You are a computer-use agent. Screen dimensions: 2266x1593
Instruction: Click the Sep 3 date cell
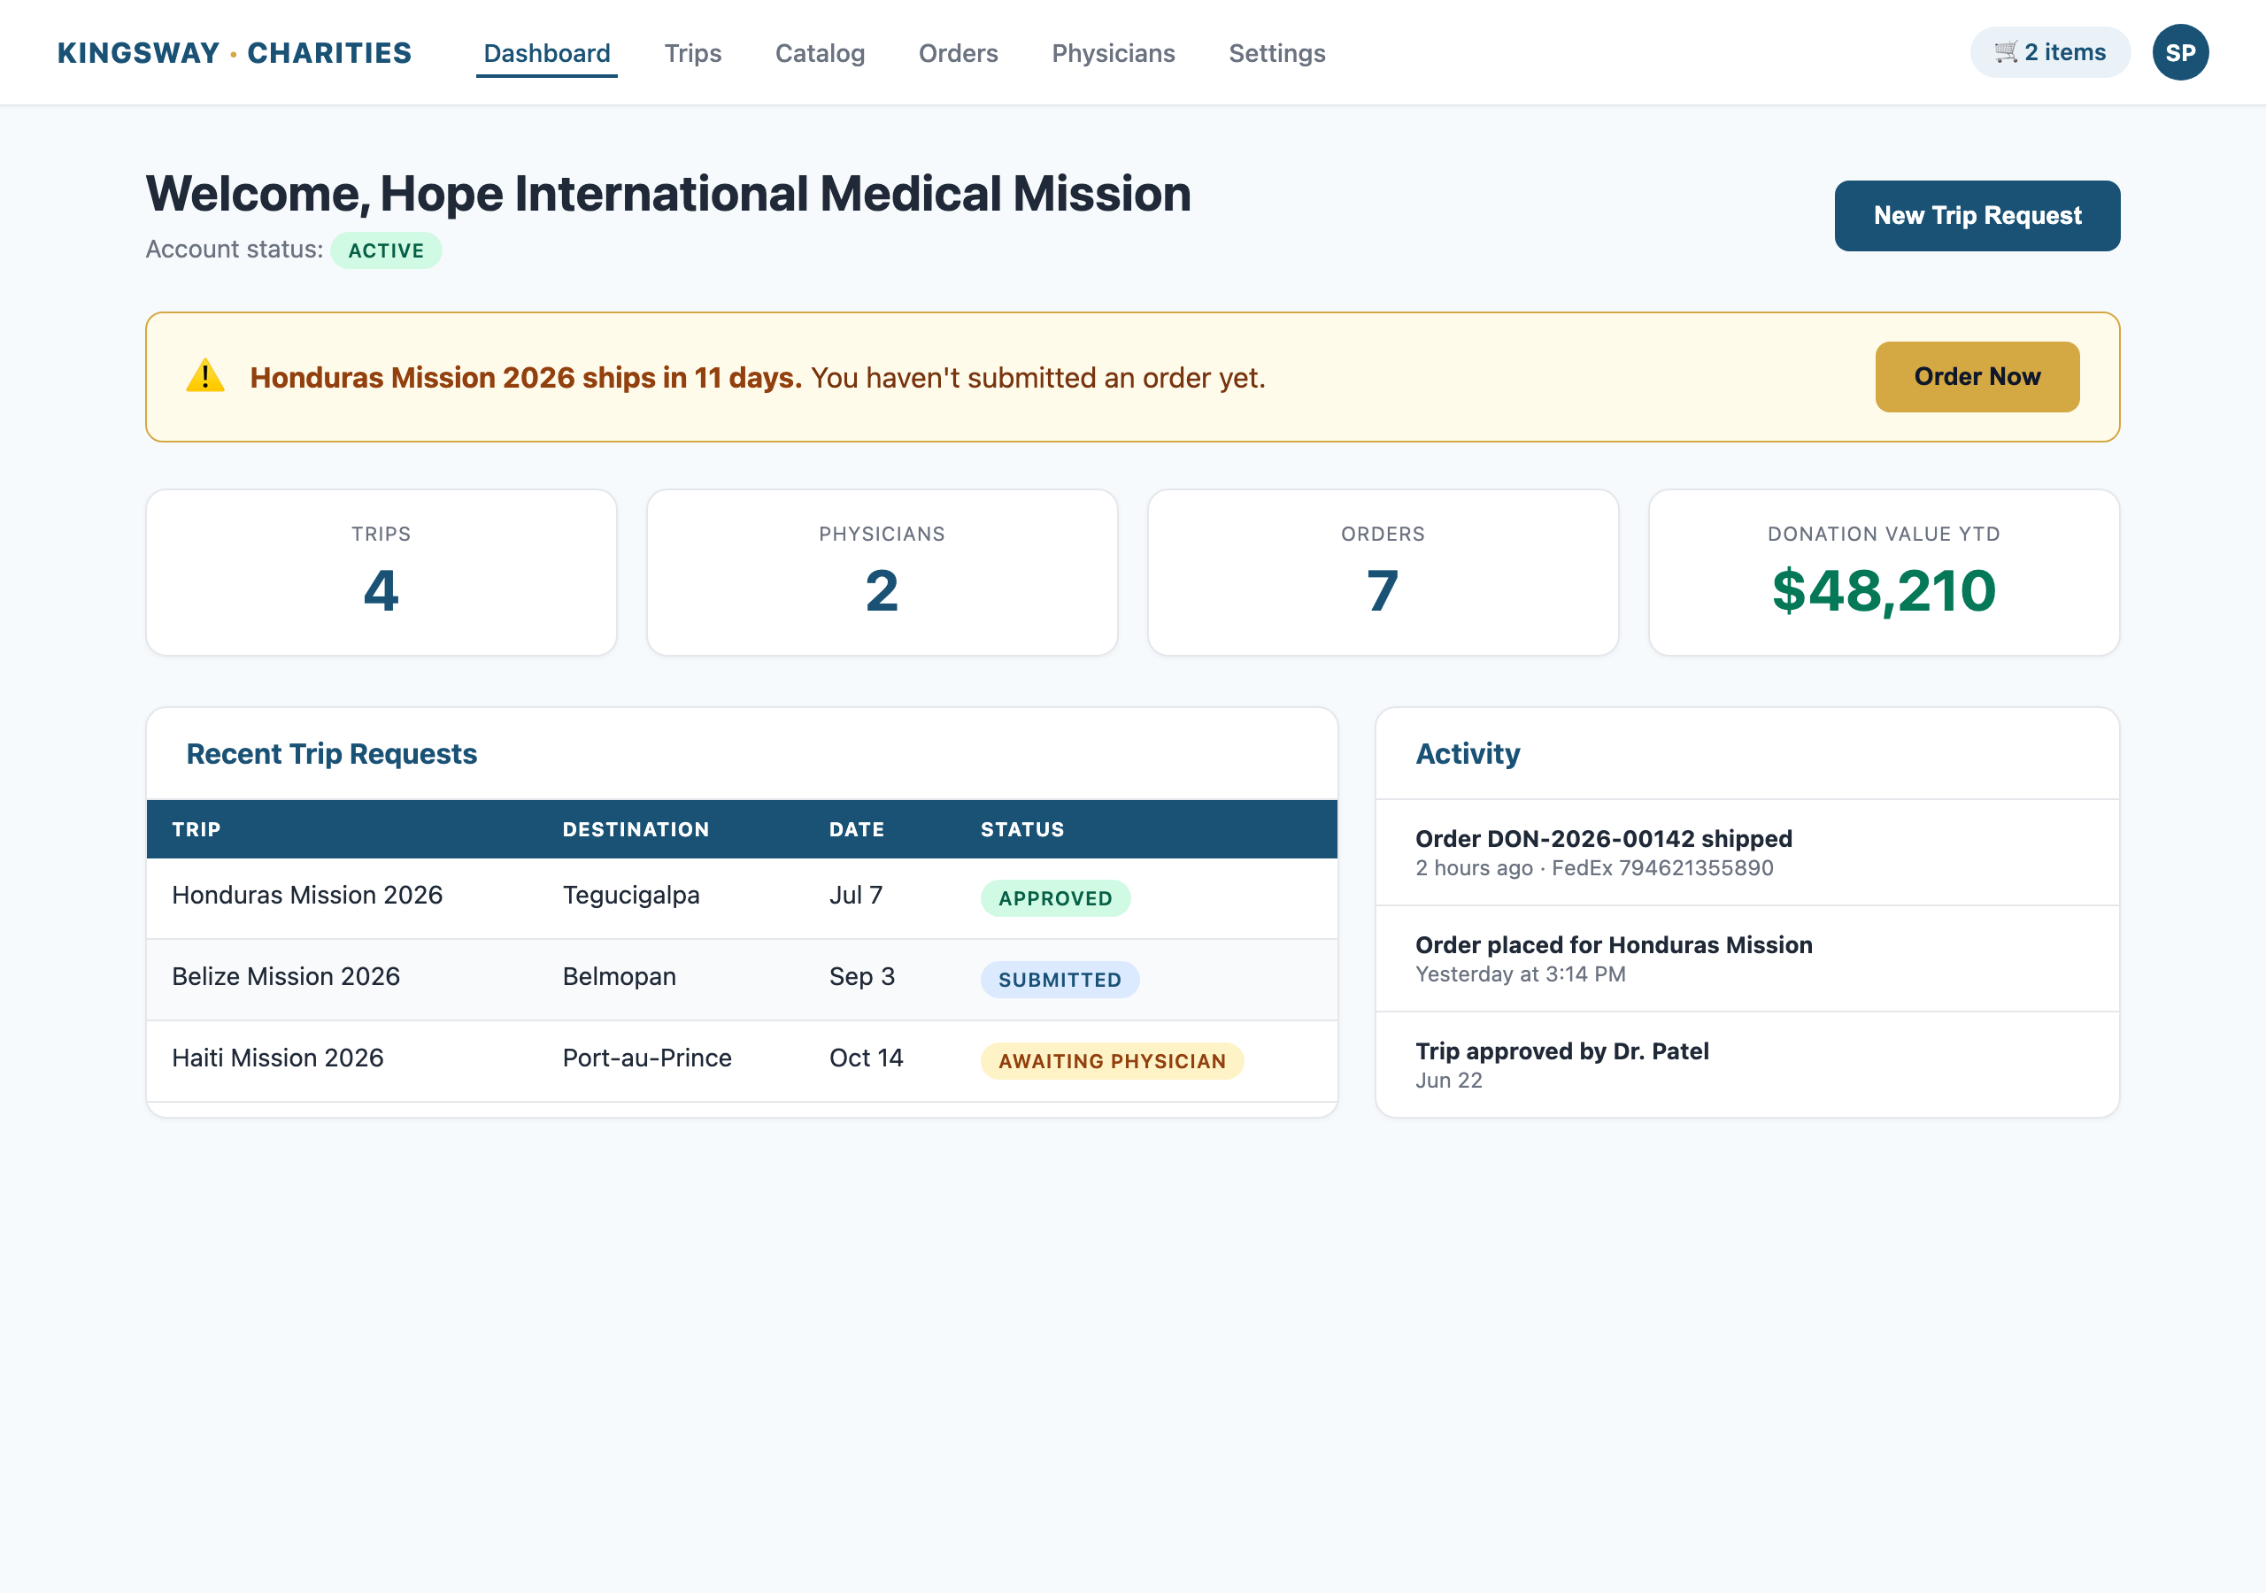(861, 976)
